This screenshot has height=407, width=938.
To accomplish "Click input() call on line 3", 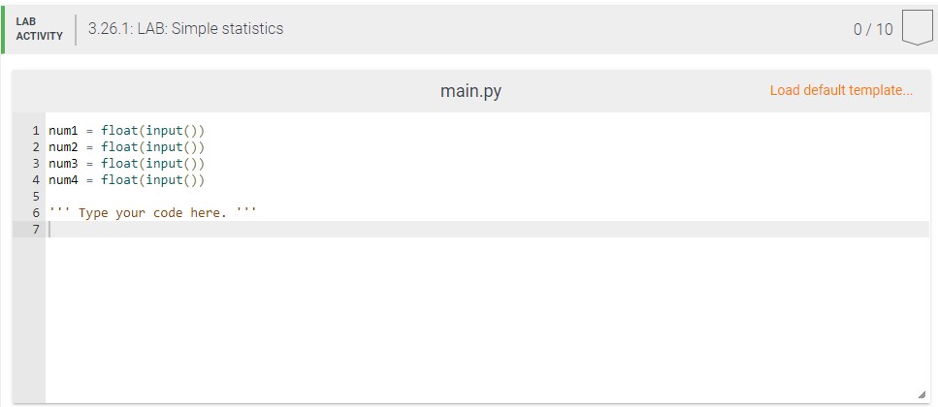I will [171, 163].
